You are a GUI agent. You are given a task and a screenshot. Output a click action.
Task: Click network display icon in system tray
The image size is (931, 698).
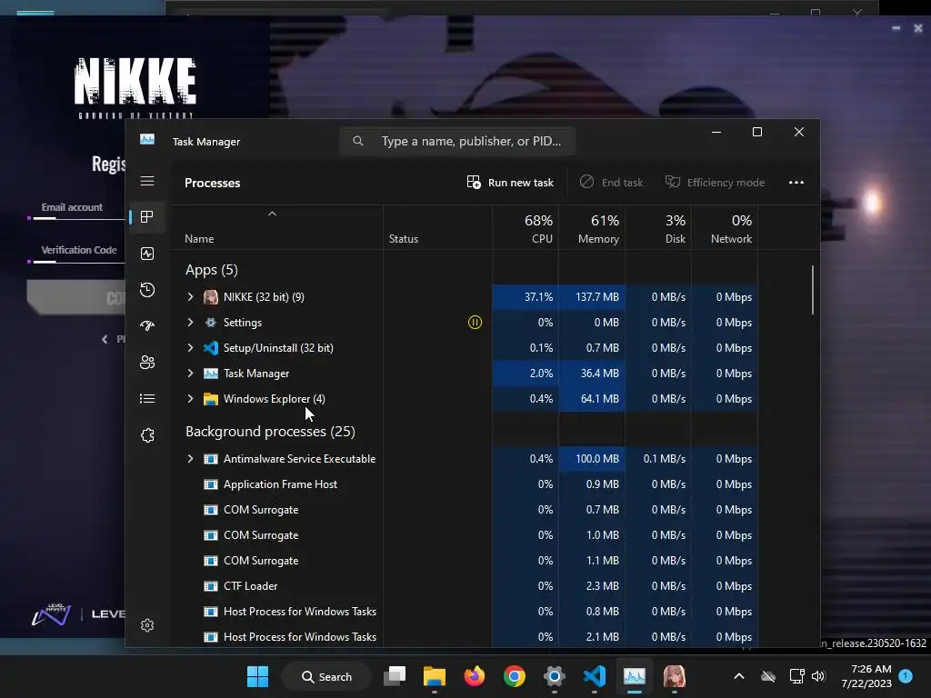click(x=796, y=676)
